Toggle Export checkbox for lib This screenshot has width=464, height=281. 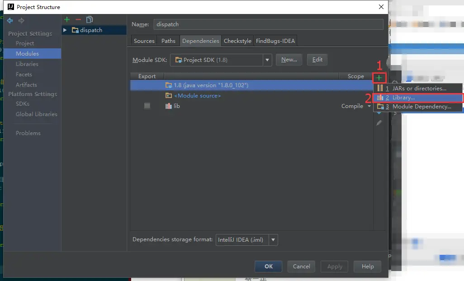(x=147, y=106)
